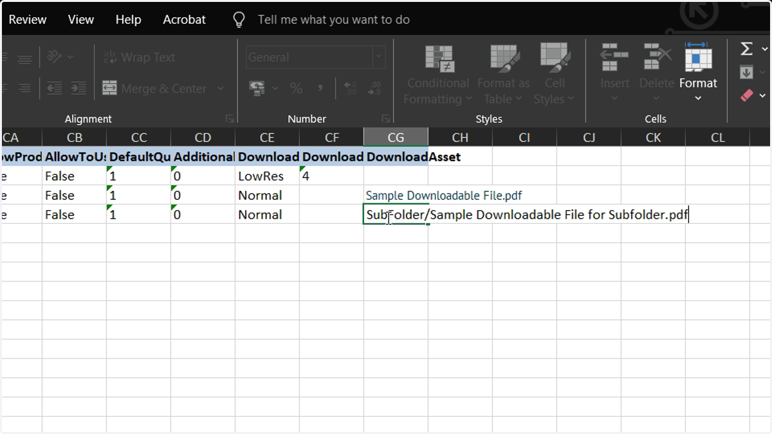Screen dimensions: 772x434
Task: Click the Decrease Indent icon
Action: point(55,88)
